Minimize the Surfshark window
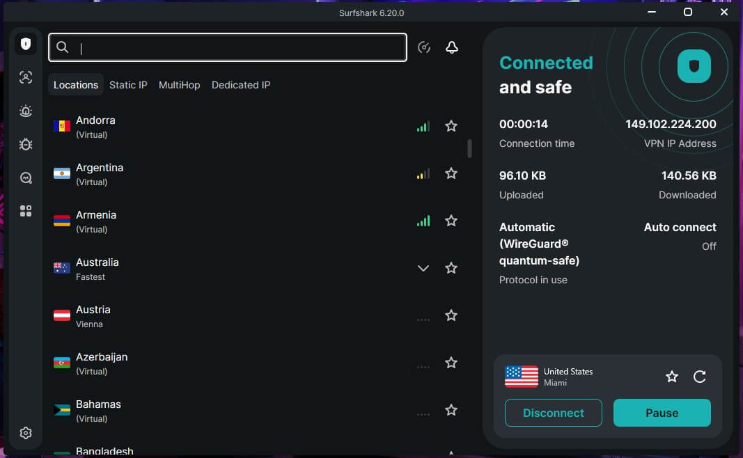 pos(652,12)
